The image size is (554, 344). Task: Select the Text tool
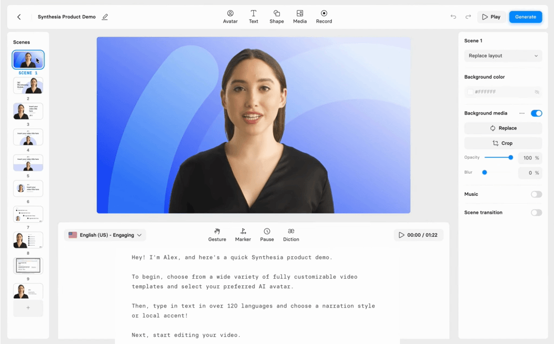[x=253, y=17]
